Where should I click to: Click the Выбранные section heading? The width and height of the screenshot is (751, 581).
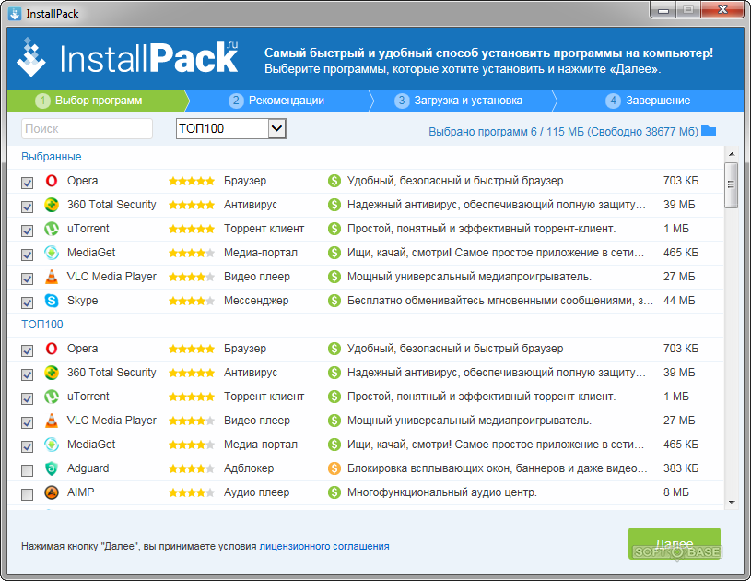[52, 157]
